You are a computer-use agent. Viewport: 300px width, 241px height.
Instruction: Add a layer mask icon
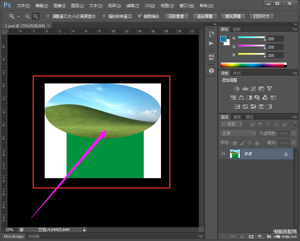coord(251,237)
